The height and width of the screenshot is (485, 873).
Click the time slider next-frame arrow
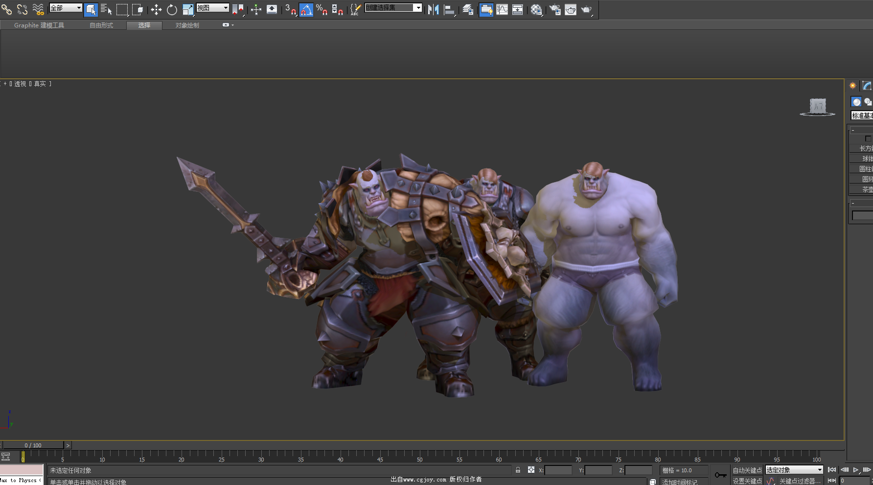[x=68, y=445]
